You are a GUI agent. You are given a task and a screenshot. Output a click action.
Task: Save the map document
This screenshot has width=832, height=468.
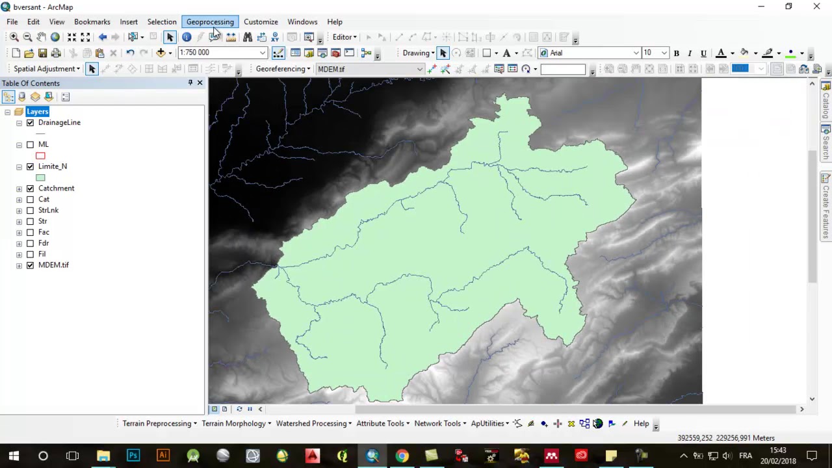click(x=42, y=53)
